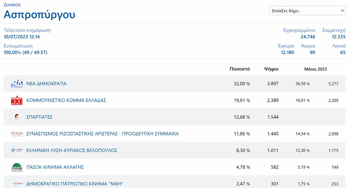Click valid votes value '12.180'

point(287,53)
